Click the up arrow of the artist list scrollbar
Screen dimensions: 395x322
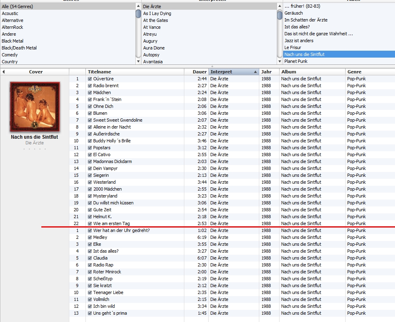point(280,6)
